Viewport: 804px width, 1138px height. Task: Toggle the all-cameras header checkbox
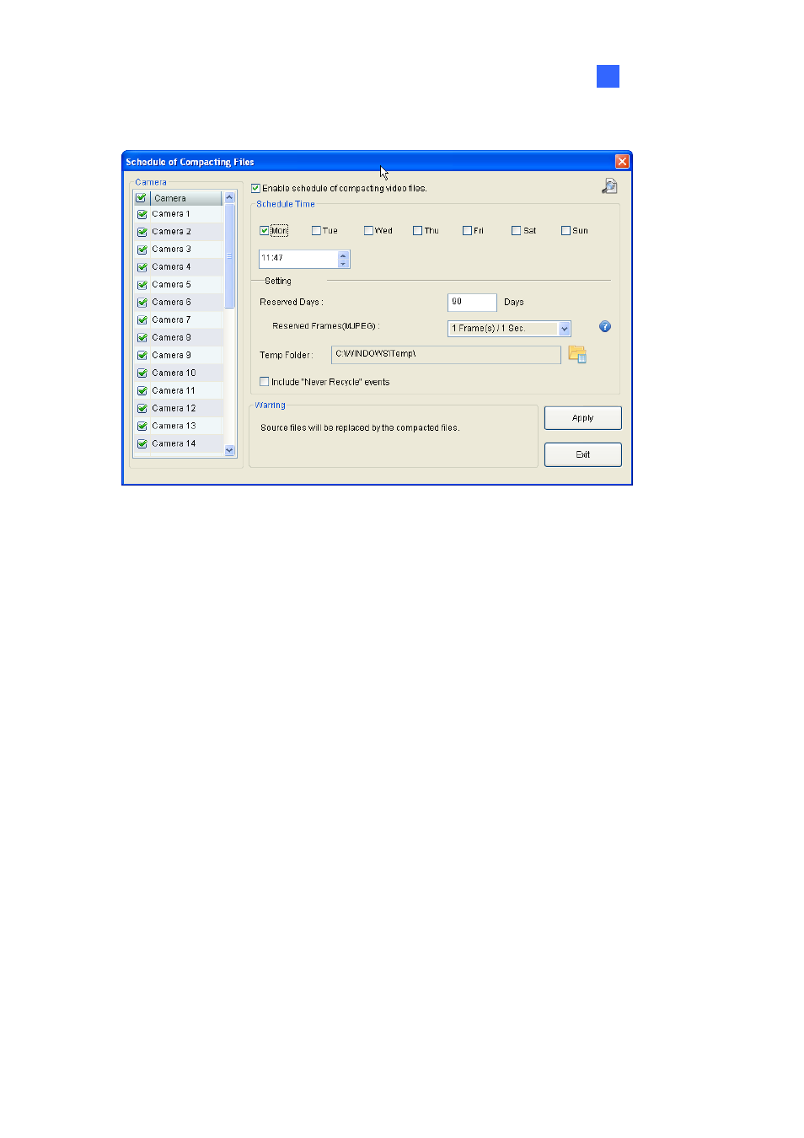[142, 198]
